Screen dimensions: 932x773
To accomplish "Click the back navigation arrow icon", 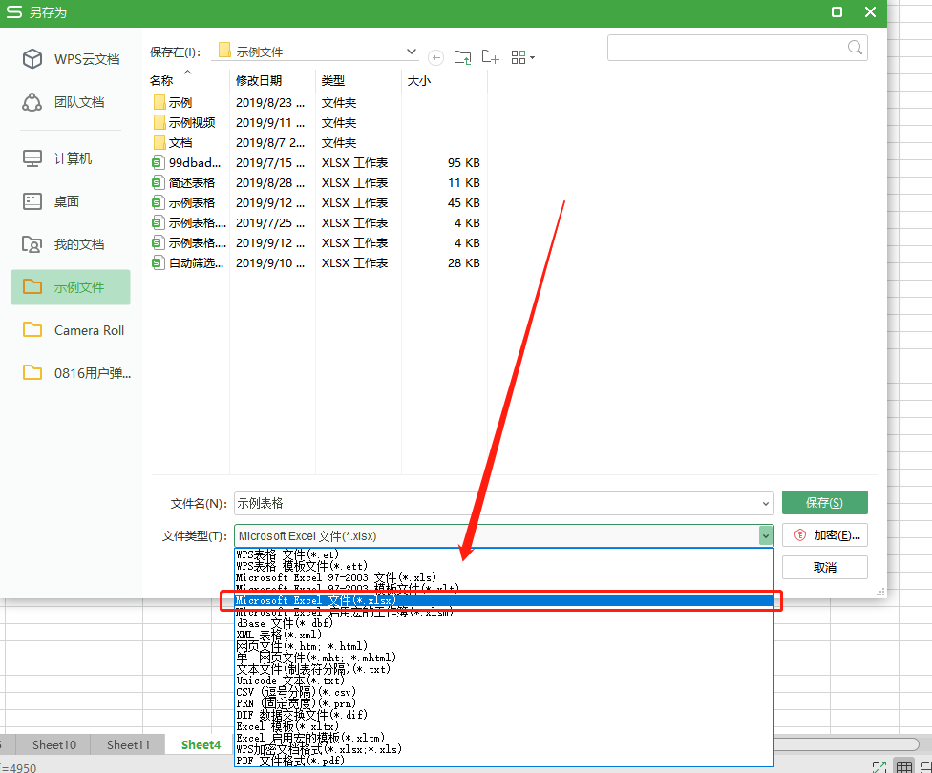I will [435, 57].
